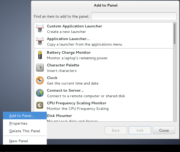Select the Battery Charge Monitor battery icon
This screenshot has width=180, height=152.
[40, 55]
